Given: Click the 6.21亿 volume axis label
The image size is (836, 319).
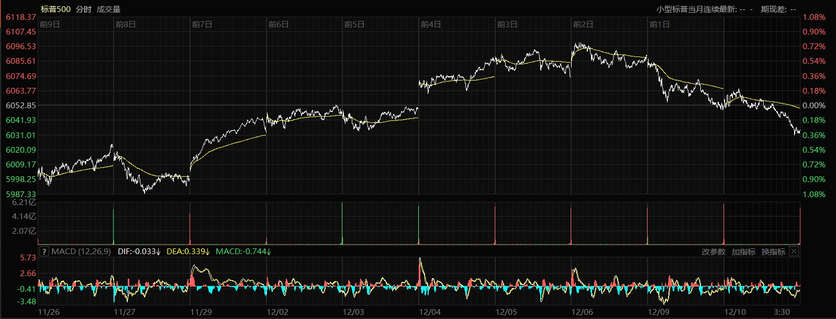Looking at the screenshot, I should point(24,202).
